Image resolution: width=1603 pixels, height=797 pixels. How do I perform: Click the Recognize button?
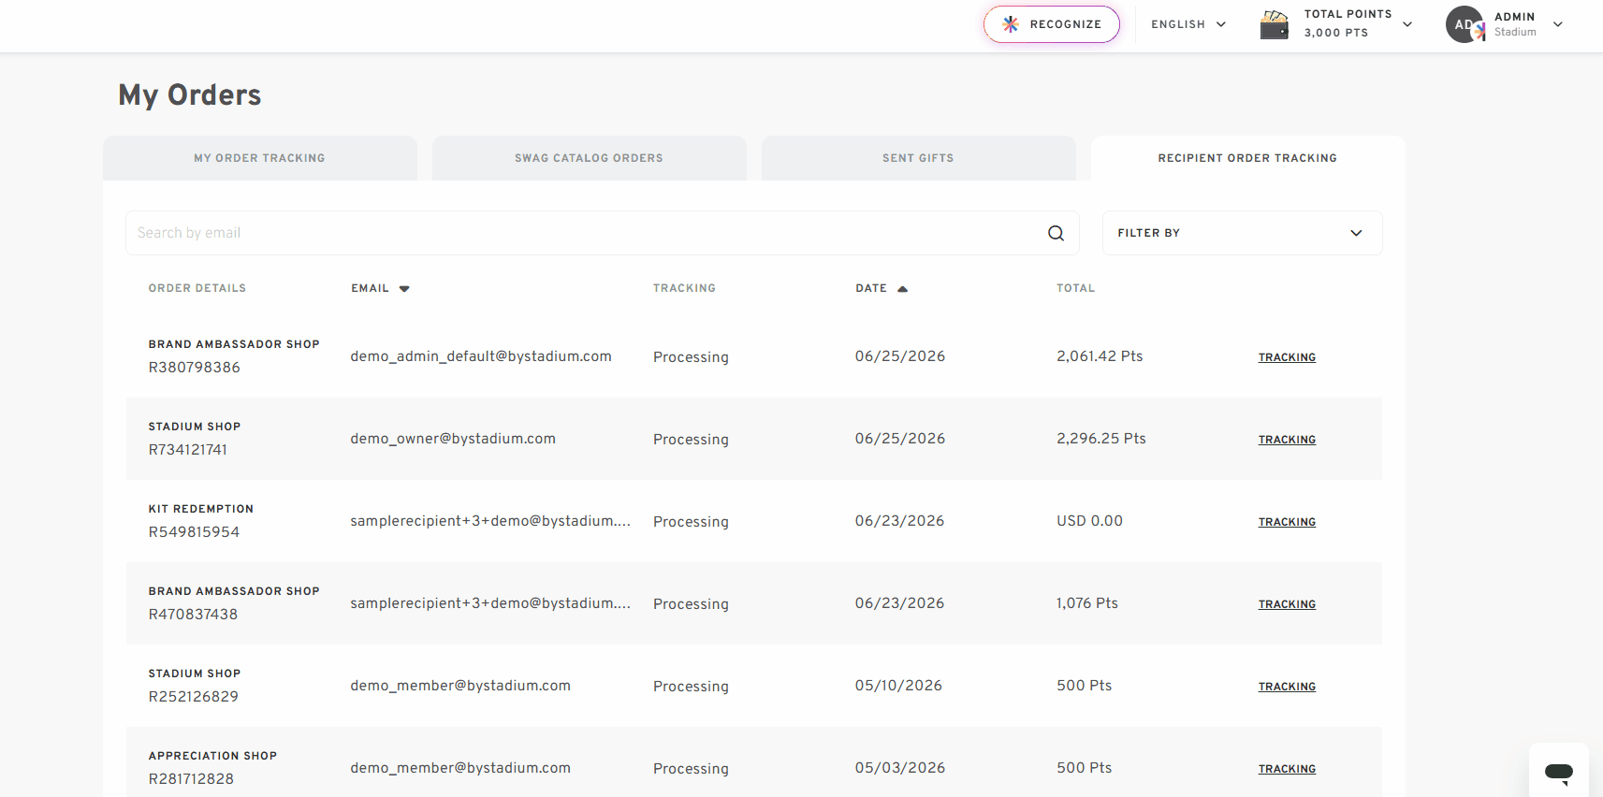(1052, 24)
